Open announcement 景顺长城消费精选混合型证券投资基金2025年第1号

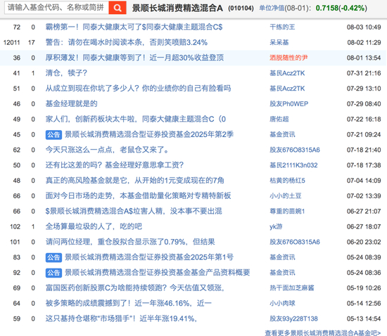coord(149,257)
